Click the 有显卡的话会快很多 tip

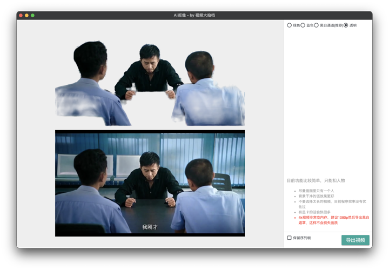[x=314, y=212]
